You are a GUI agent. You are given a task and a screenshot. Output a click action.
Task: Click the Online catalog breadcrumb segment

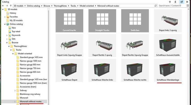click(x=33, y=6)
